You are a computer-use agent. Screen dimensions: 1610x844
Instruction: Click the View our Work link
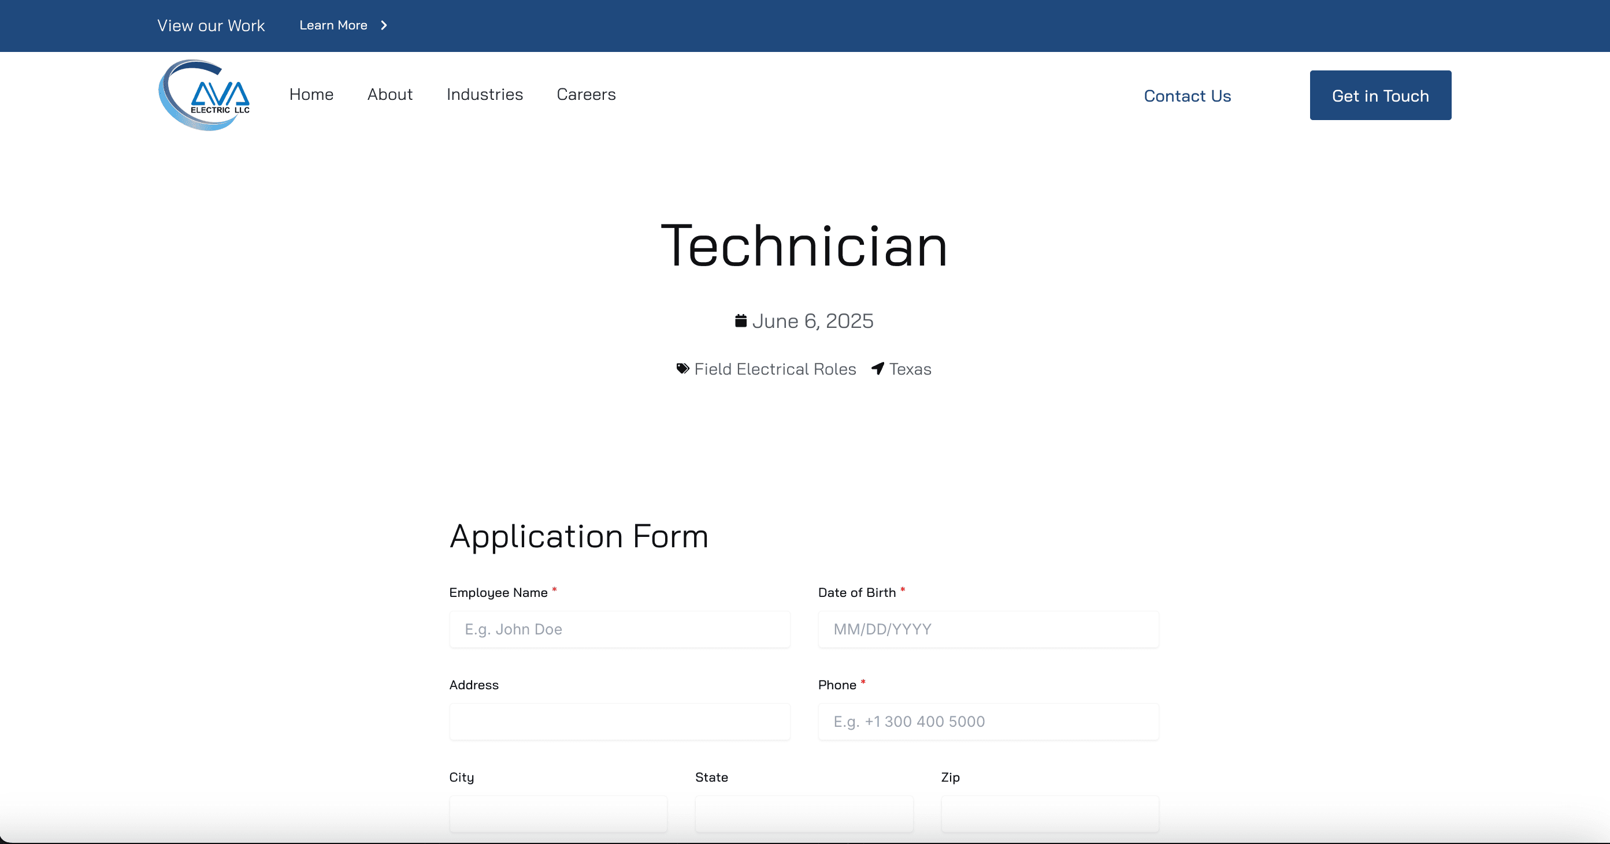210,25
